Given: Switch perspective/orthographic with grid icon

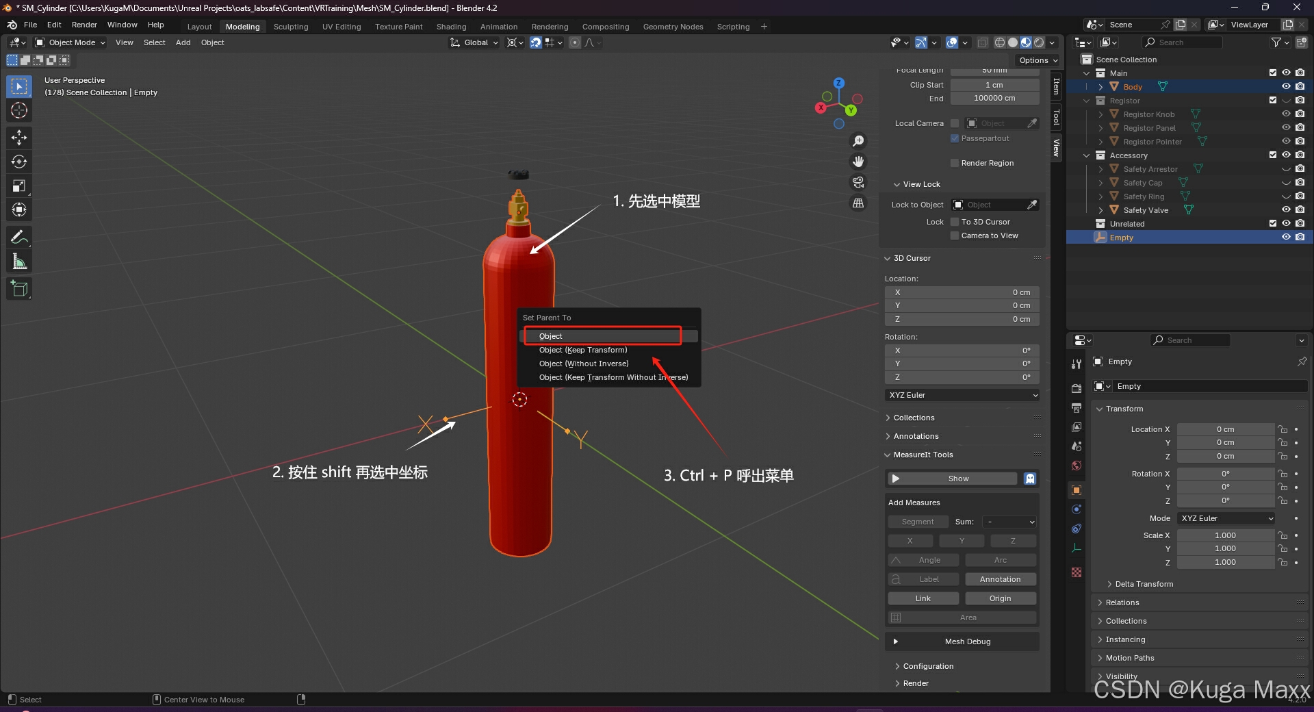Looking at the screenshot, I should 858,203.
